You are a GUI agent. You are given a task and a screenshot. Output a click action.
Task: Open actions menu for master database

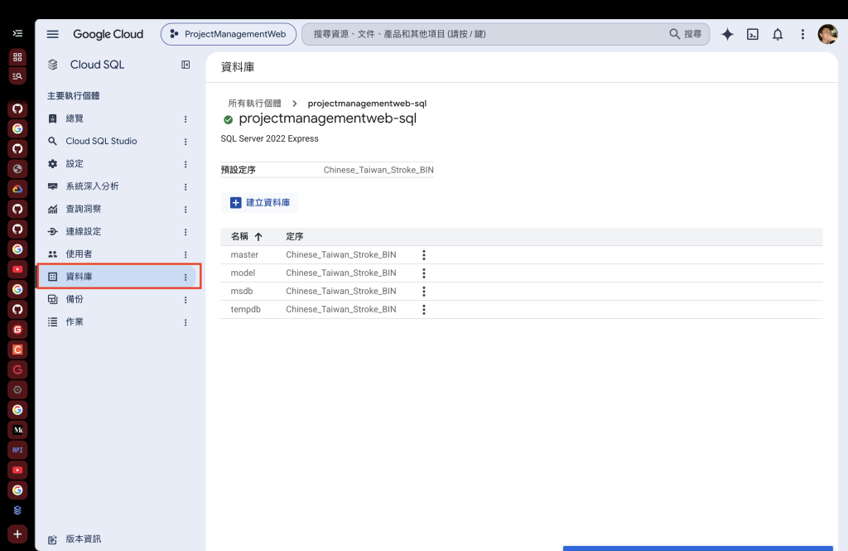(424, 255)
